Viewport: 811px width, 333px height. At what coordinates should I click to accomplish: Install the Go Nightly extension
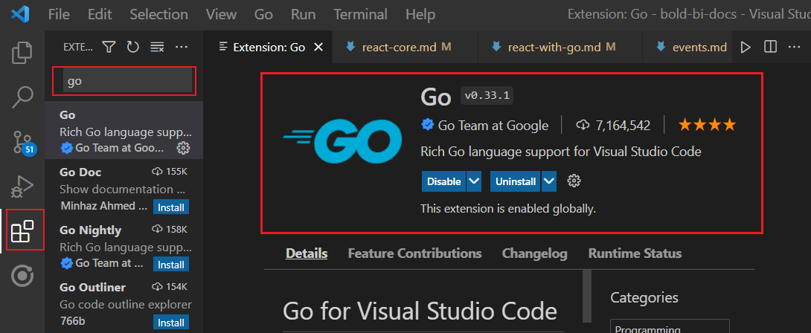(x=171, y=265)
